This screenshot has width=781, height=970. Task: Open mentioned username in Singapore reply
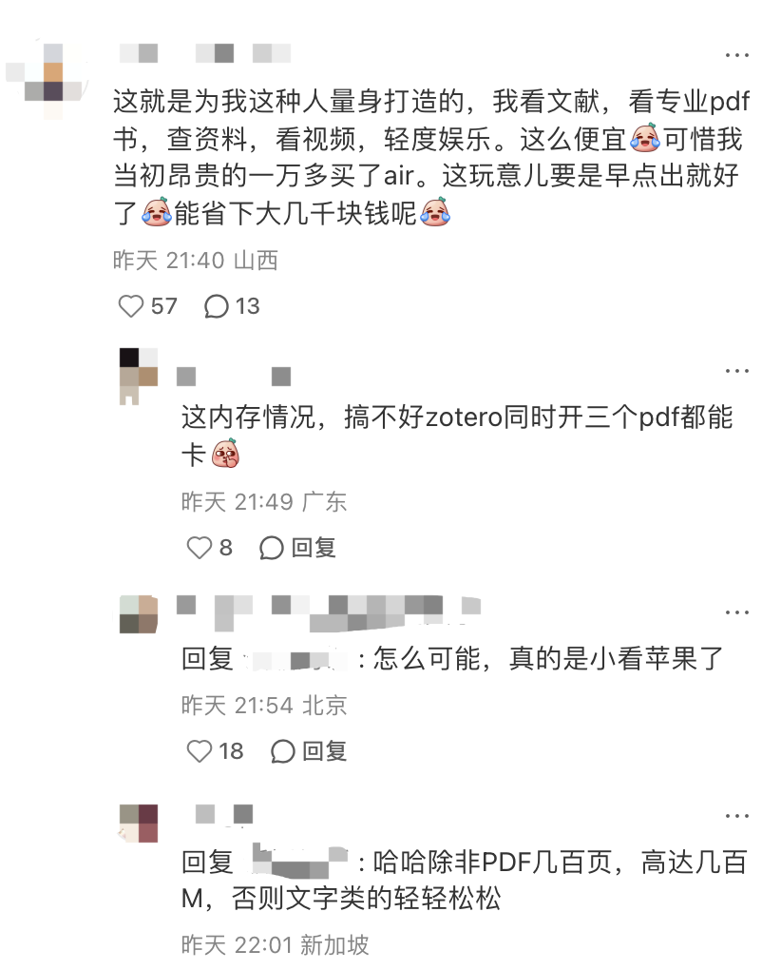(x=299, y=862)
